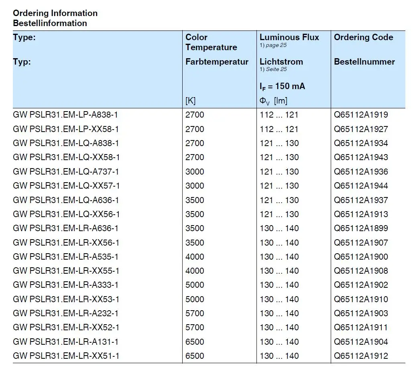Click the "Ordering Information" heading
The height and width of the screenshot is (368, 413).
point(55,13)
